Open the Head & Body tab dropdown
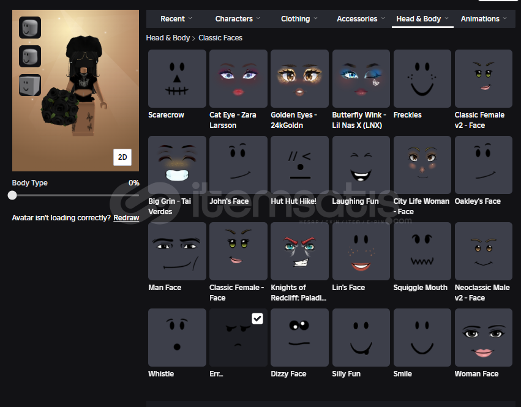The image size is (521, 407). [422, 18]
